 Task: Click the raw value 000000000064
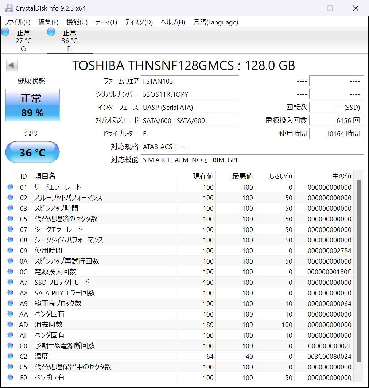pyautogui.click(x=329, y=304)
